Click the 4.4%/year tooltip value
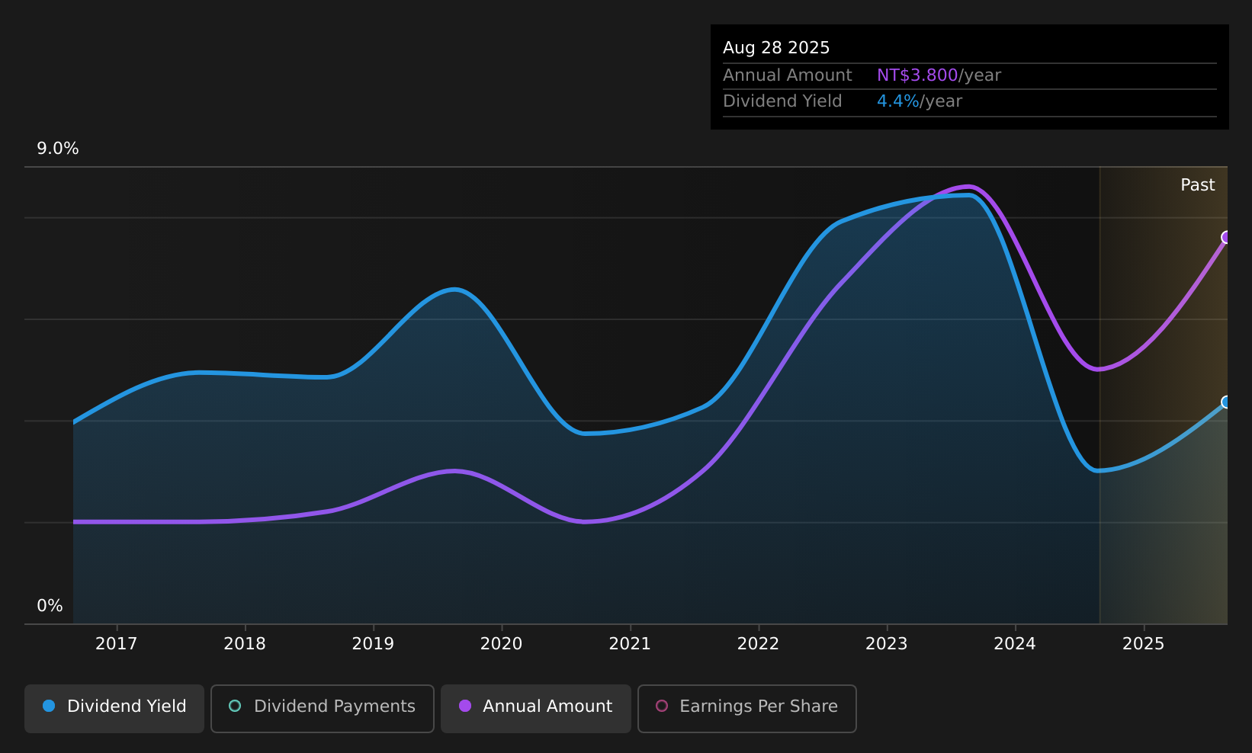This screenshot has width=1252, height=753. pyautogui.click(x=920, y=101)
